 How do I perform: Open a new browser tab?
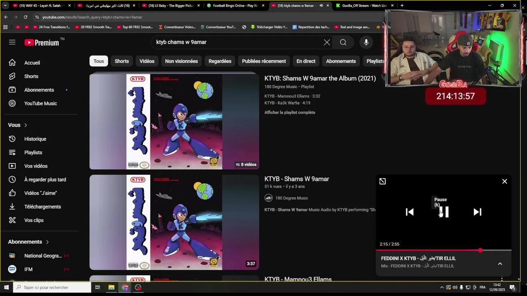pyautogui.click(x=402, y=6)
